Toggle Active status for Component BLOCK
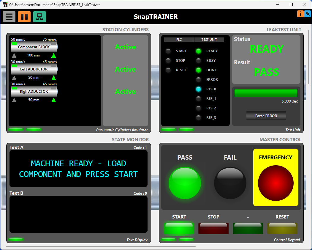 click(125, 47)
